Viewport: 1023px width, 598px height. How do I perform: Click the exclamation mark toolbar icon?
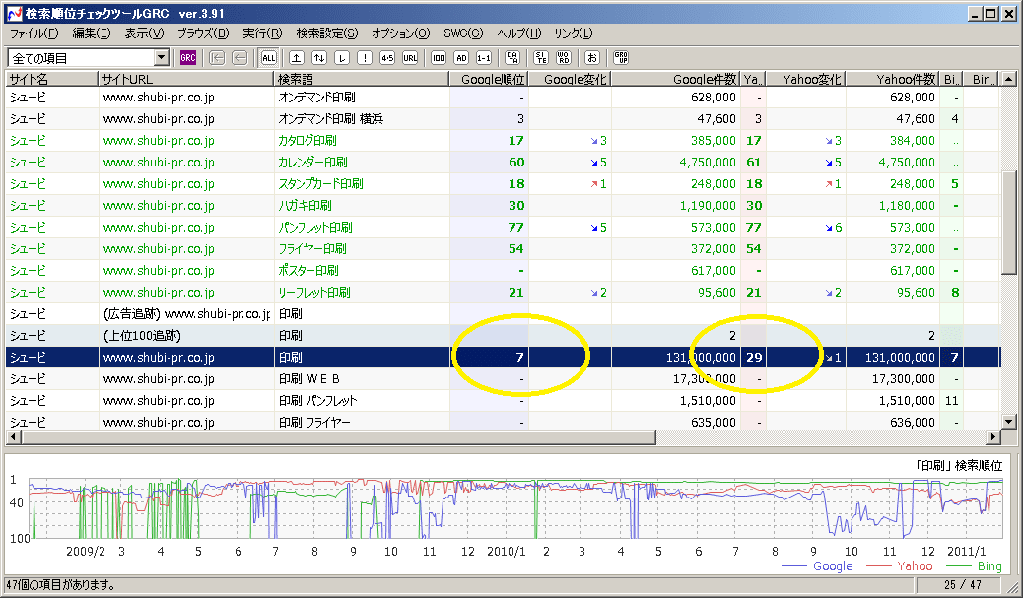pos(365,58)
